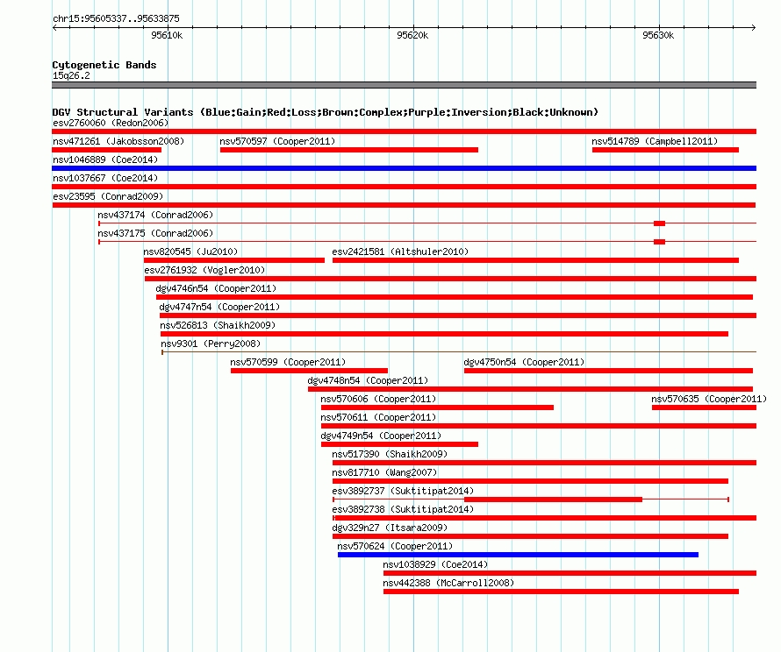Click the nsv570611 (Cooper2011) label

[378, 417]
